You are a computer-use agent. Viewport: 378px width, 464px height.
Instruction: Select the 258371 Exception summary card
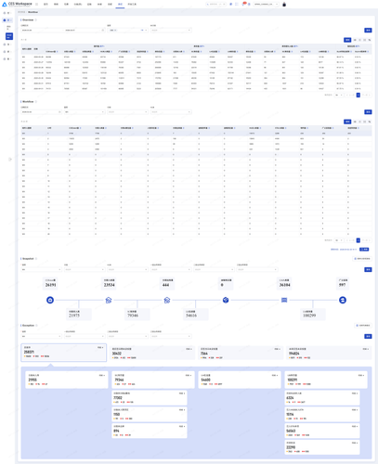64,353
